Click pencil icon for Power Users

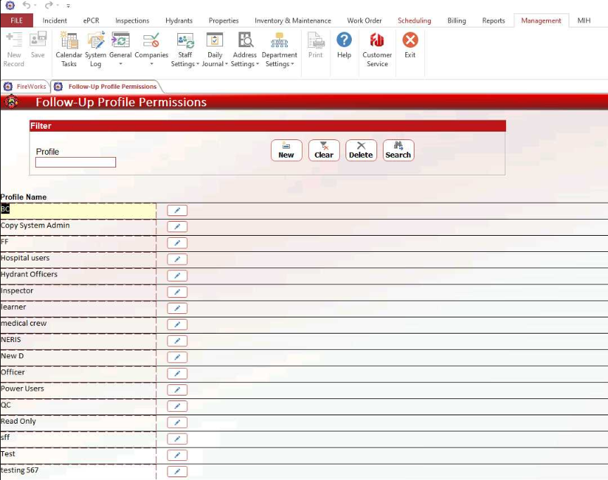[177, 390]
